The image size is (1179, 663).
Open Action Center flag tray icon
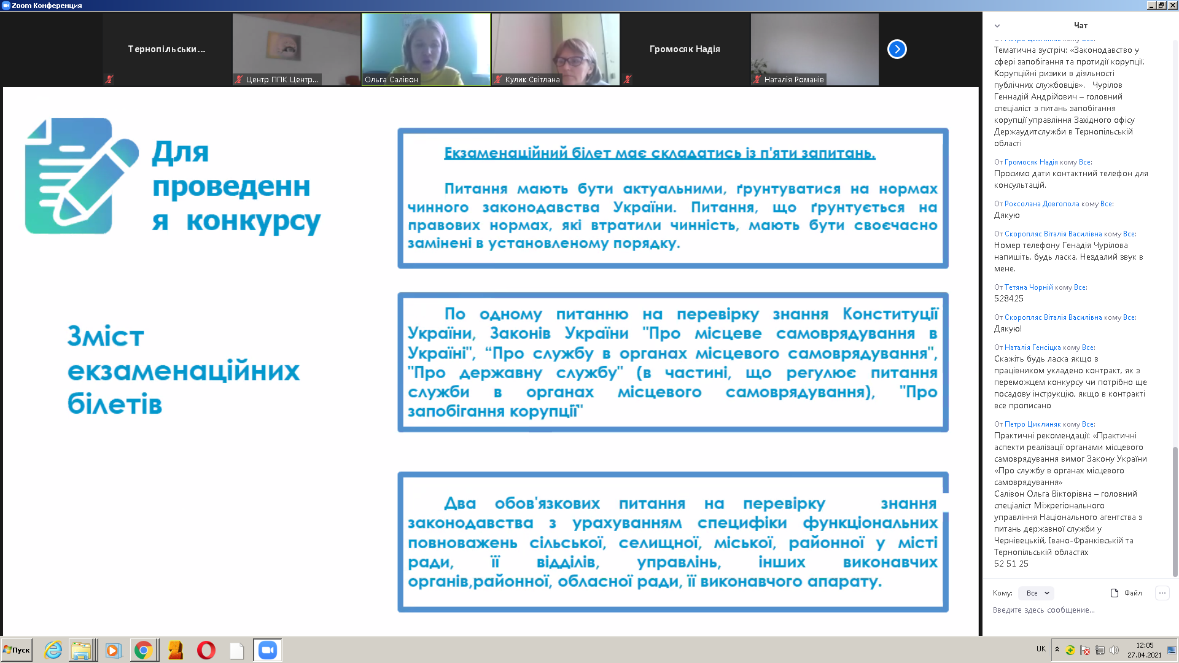pyautogui.click(x=1085, y=650)
